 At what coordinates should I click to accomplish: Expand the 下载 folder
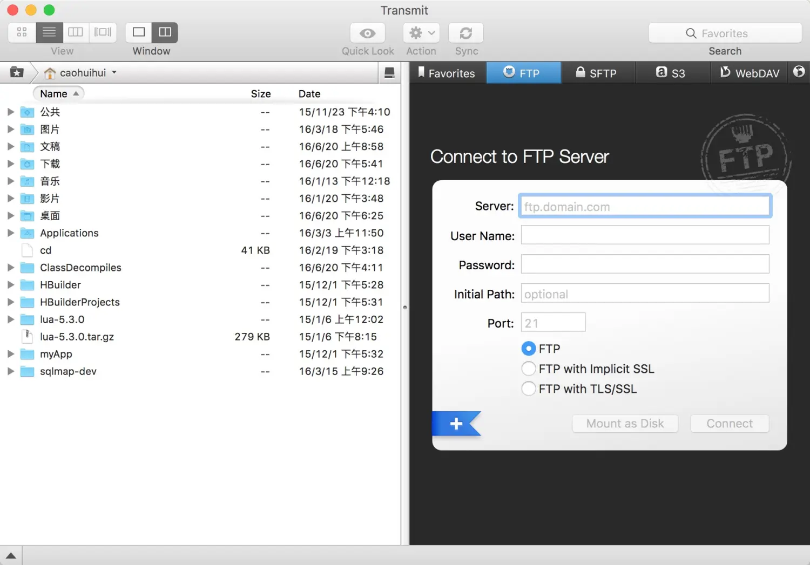(x=10, y=164)
